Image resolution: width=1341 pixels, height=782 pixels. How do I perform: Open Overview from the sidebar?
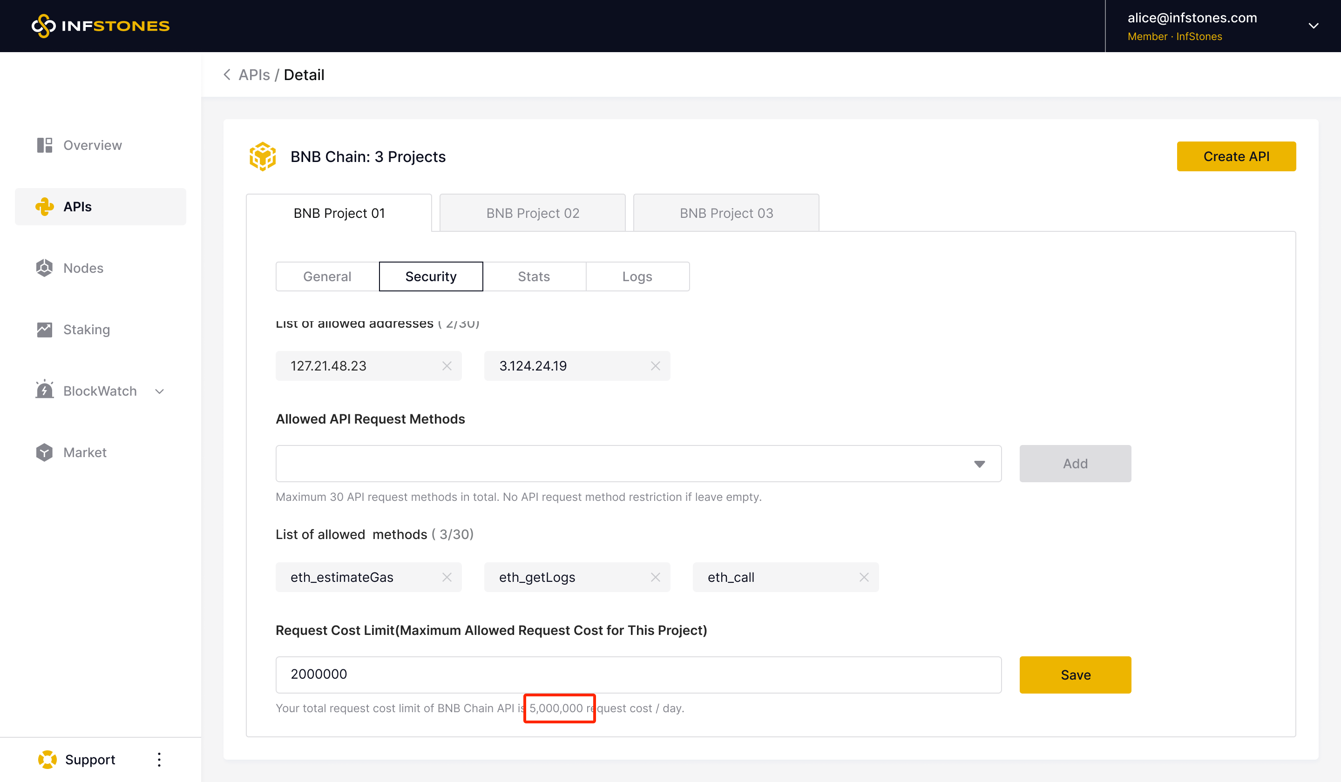click(x=79, y=145)
